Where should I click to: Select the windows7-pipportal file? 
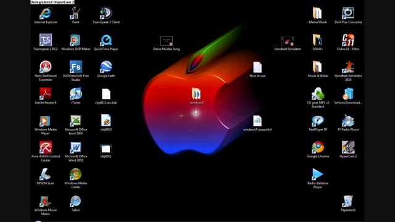[x=257, y=121]
